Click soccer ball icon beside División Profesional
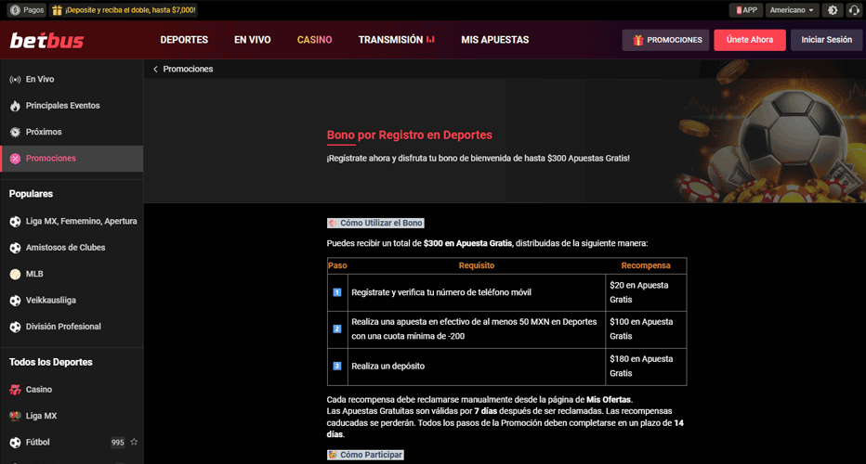866x464 pixels. pyautogui.click(x=15, y=327)
